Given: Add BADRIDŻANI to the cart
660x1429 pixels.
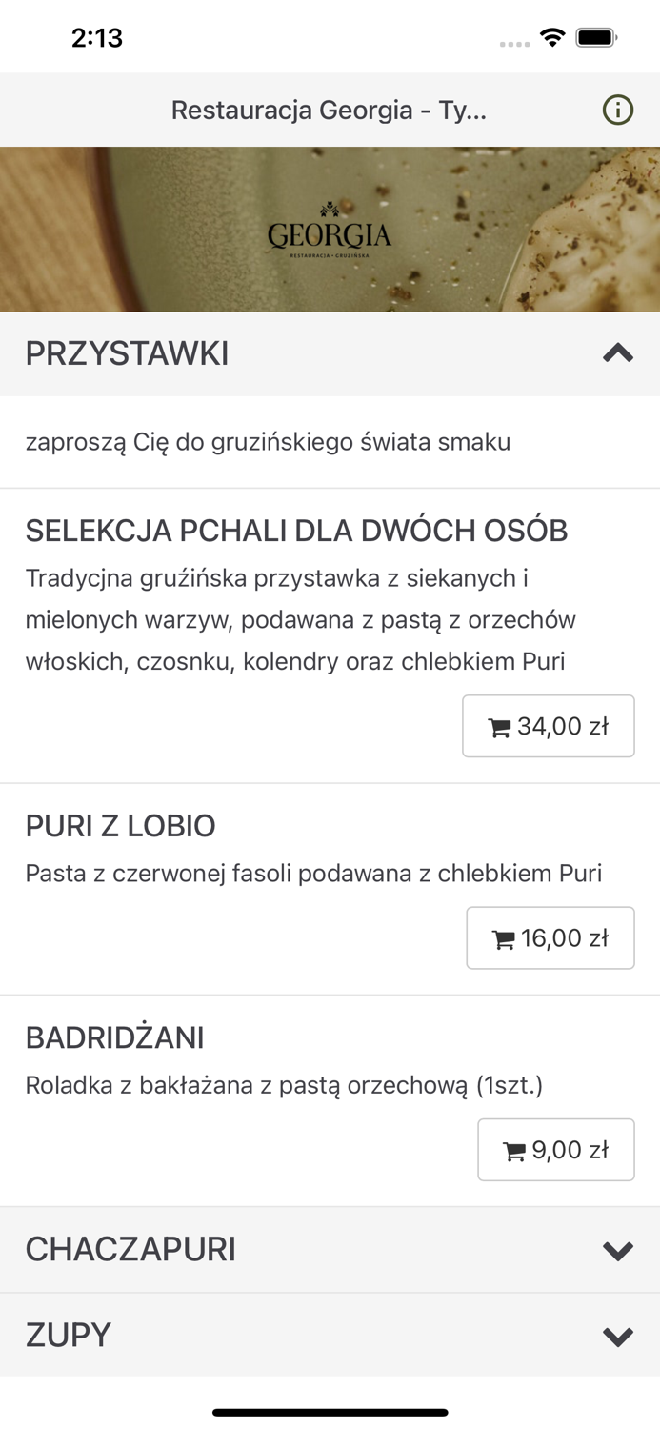Looking at the screenshot, I should click(x=556, y=1149).
